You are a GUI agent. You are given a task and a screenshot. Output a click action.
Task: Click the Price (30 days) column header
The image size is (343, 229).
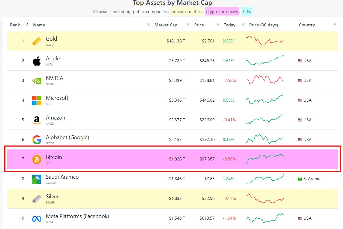[264, 25]
